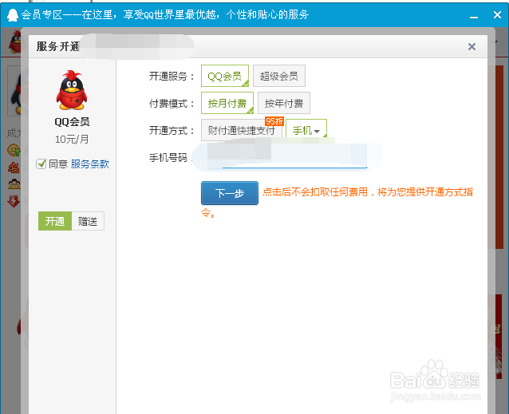Minimize the 会员专区 window

[474, 15]
